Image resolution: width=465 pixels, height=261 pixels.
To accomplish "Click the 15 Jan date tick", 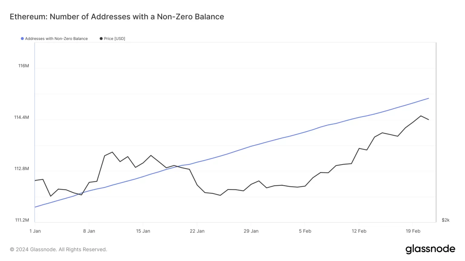I will tap(143, 231).
